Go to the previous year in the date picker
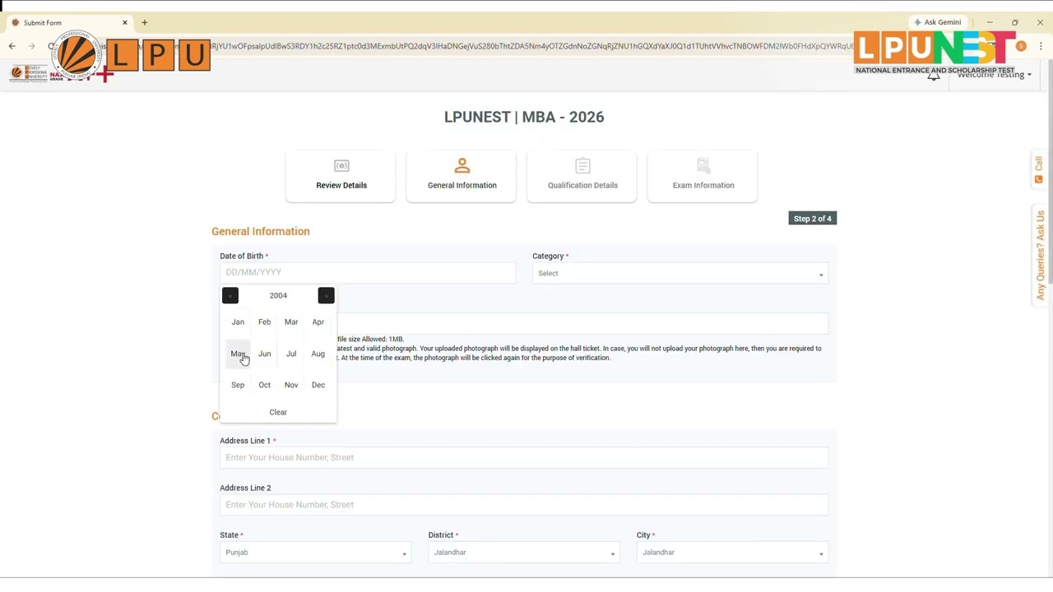 pyautogui.click(x=230, y=295)
